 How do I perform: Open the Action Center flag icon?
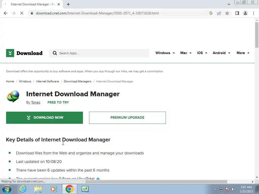227,189
